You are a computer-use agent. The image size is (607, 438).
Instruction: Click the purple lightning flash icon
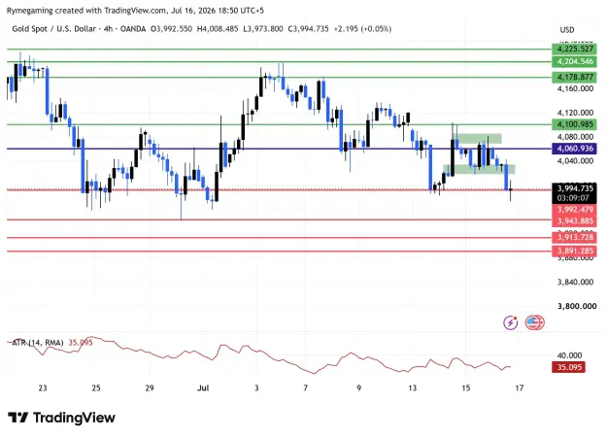click(510, 322)
